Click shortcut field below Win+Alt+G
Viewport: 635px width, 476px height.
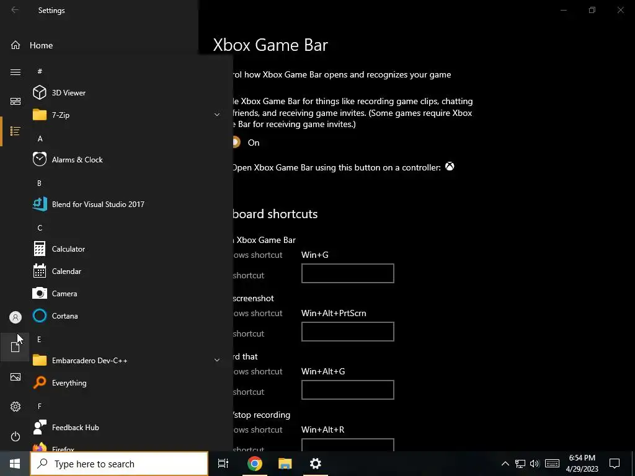[x=347, y=390]
